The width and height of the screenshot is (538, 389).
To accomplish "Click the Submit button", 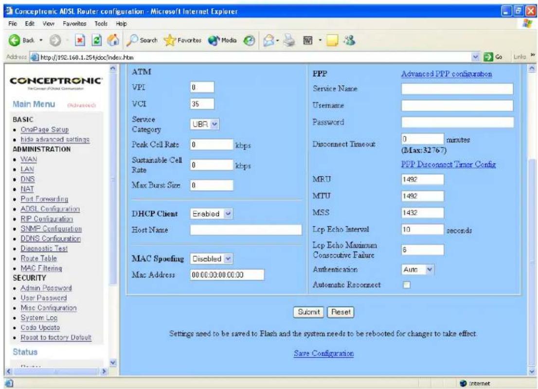I will click(308, 312).
